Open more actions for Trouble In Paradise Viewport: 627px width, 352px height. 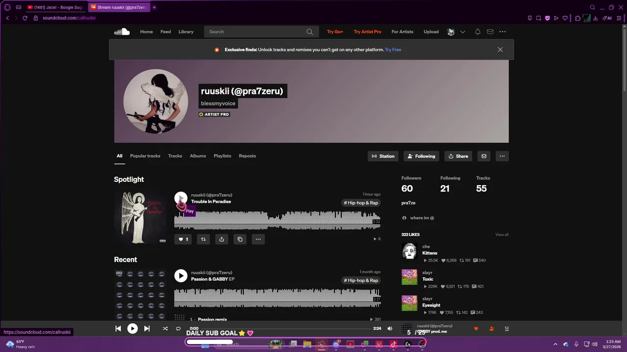tap(258, 239)
